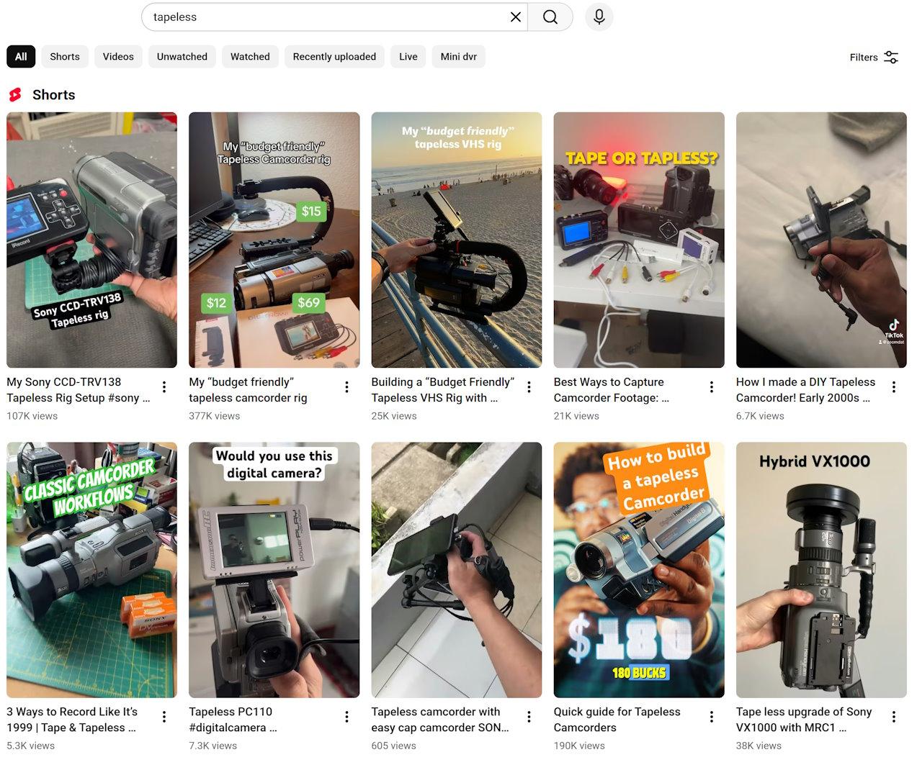Click the 107K views text

pos(32,416)
